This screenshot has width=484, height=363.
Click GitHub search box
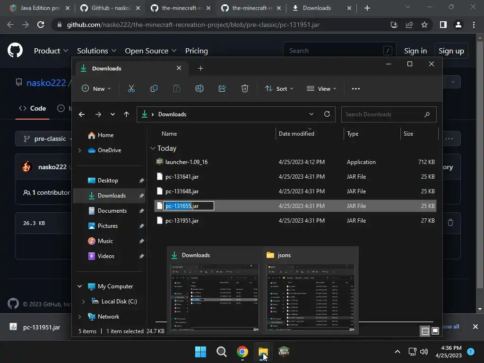pyautogui.click(x=339, y=51)
